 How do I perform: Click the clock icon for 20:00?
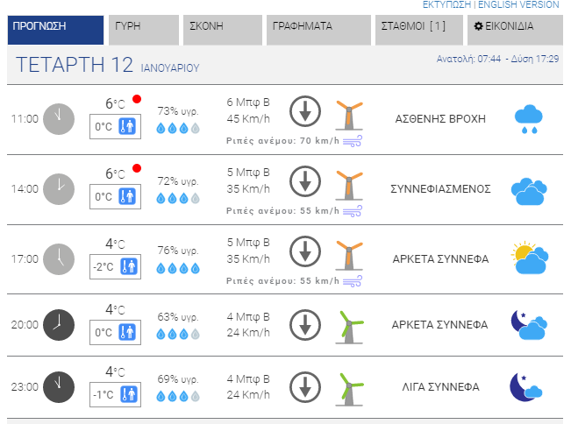[59, 324]
